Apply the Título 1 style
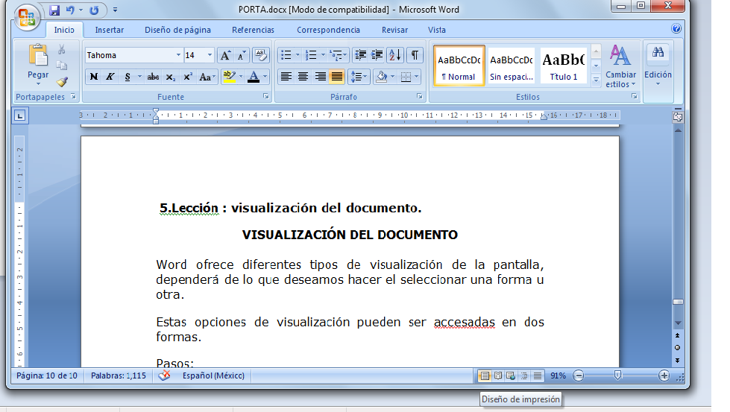This screenshot has height=412, width=730. (x=564, y=66)
